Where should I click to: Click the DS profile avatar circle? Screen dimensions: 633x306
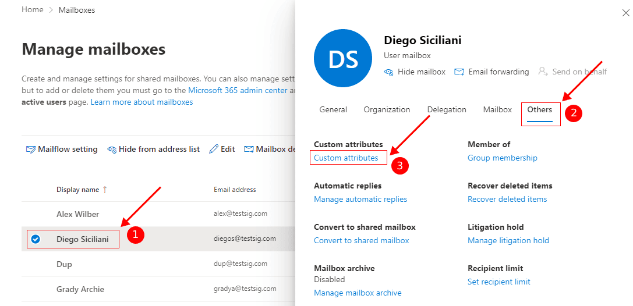[x=342, y=58]
